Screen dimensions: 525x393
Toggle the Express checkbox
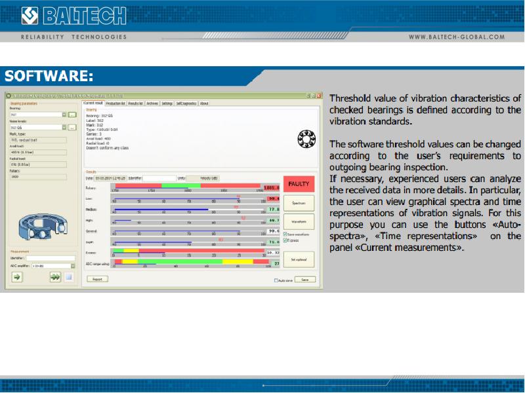pyautogui.click(x=285, y=240)
